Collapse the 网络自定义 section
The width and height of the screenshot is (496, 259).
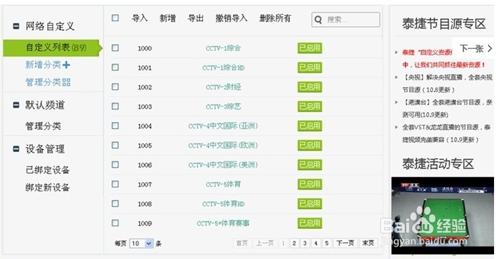pos(16,26)
